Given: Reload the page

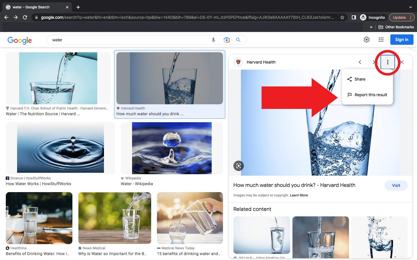Looking at the screenshot, I should (25, 17).
